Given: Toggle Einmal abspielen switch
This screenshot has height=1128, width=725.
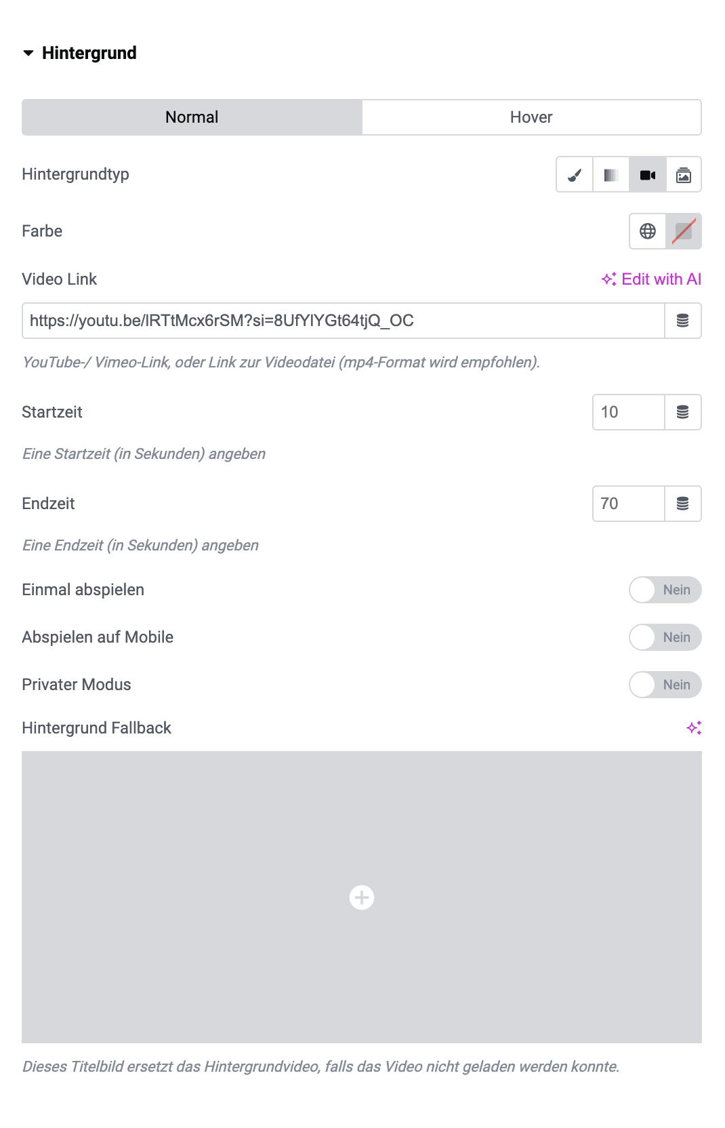Looking at the screenshot, I should pyautogui.click(x=665, y=590).
